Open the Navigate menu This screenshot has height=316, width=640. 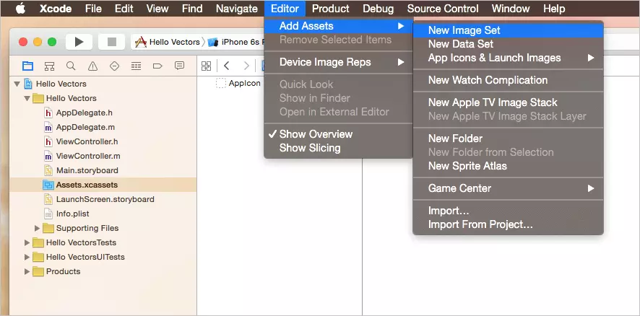[237, 9]
